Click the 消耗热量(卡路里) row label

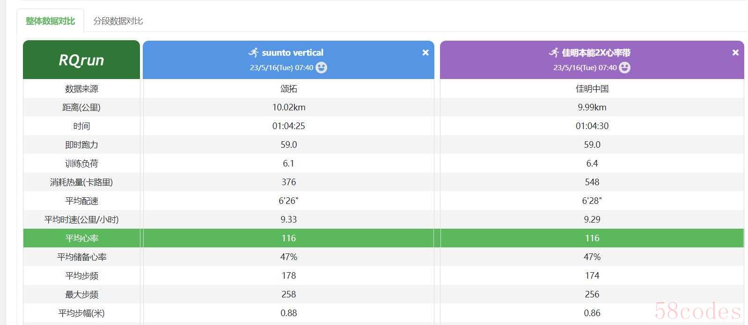click(81, 182)
